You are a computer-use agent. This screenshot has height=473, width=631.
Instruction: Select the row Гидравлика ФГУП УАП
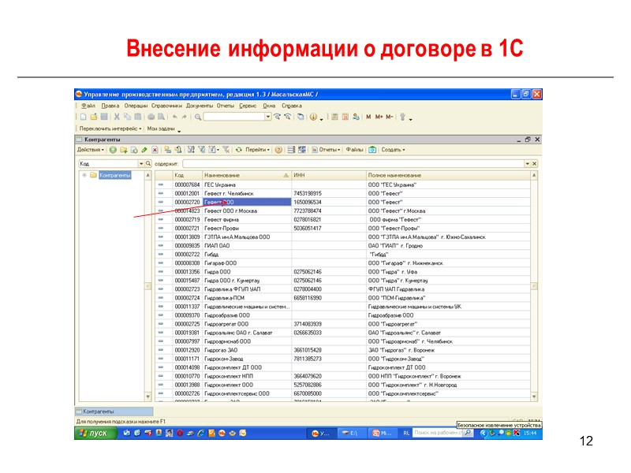pyautogui.click(x=342, y=289)
